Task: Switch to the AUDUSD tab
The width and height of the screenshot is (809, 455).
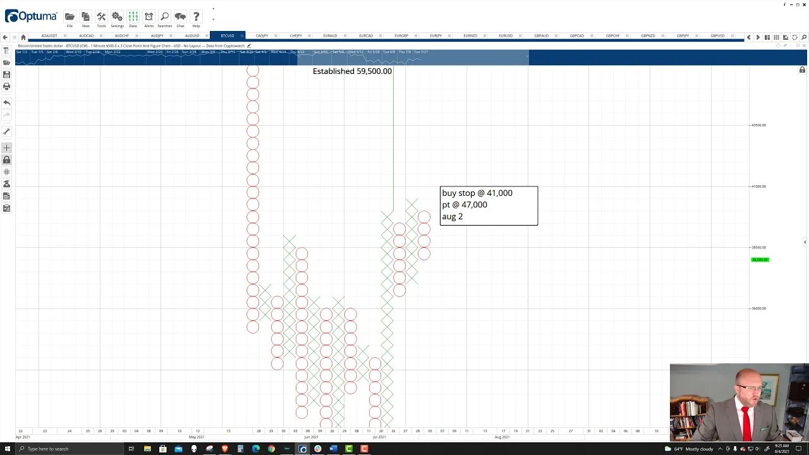Action: [x=192, y=36]
